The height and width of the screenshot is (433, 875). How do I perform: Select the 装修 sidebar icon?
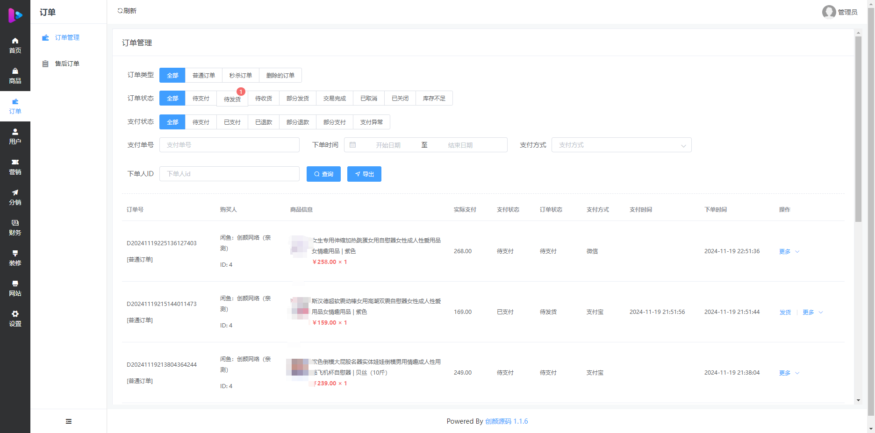click(x=15, y=257)
